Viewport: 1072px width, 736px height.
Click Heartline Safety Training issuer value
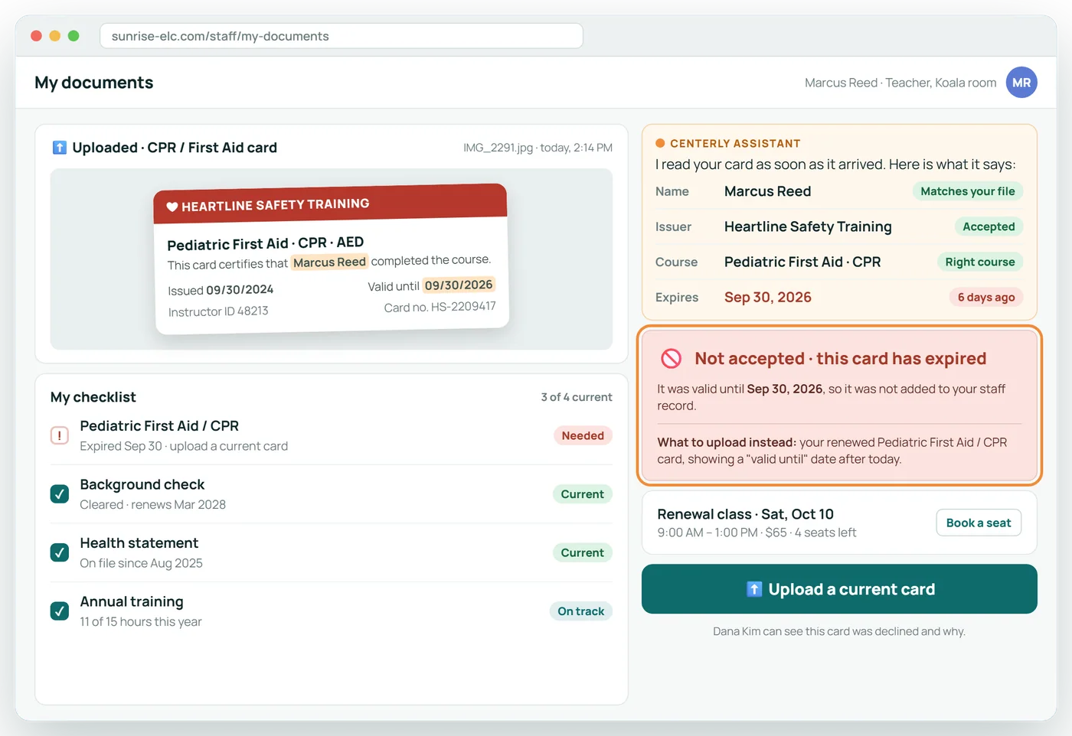(808, 226)
